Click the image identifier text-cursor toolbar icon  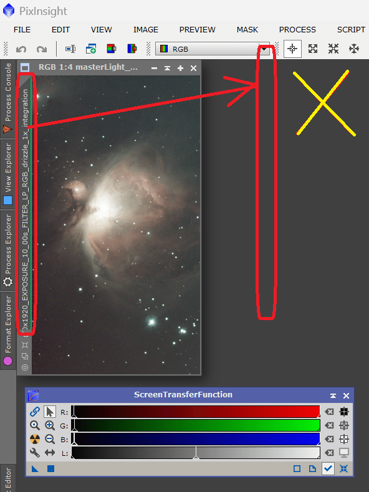click(70, 49)
